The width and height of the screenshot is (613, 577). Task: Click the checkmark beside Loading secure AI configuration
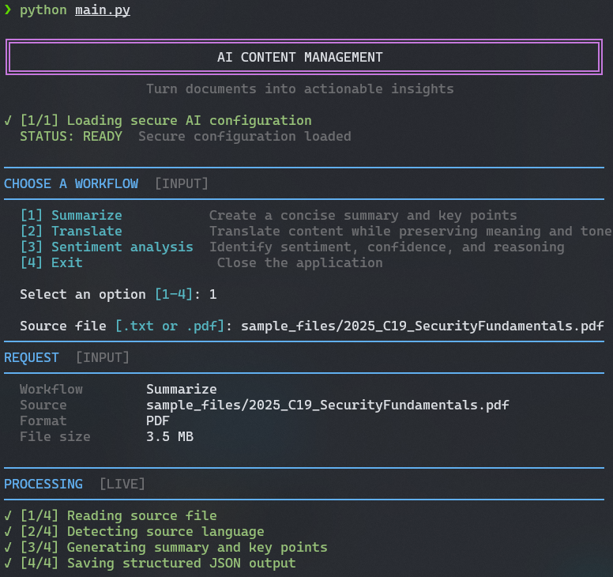point(8,120)
